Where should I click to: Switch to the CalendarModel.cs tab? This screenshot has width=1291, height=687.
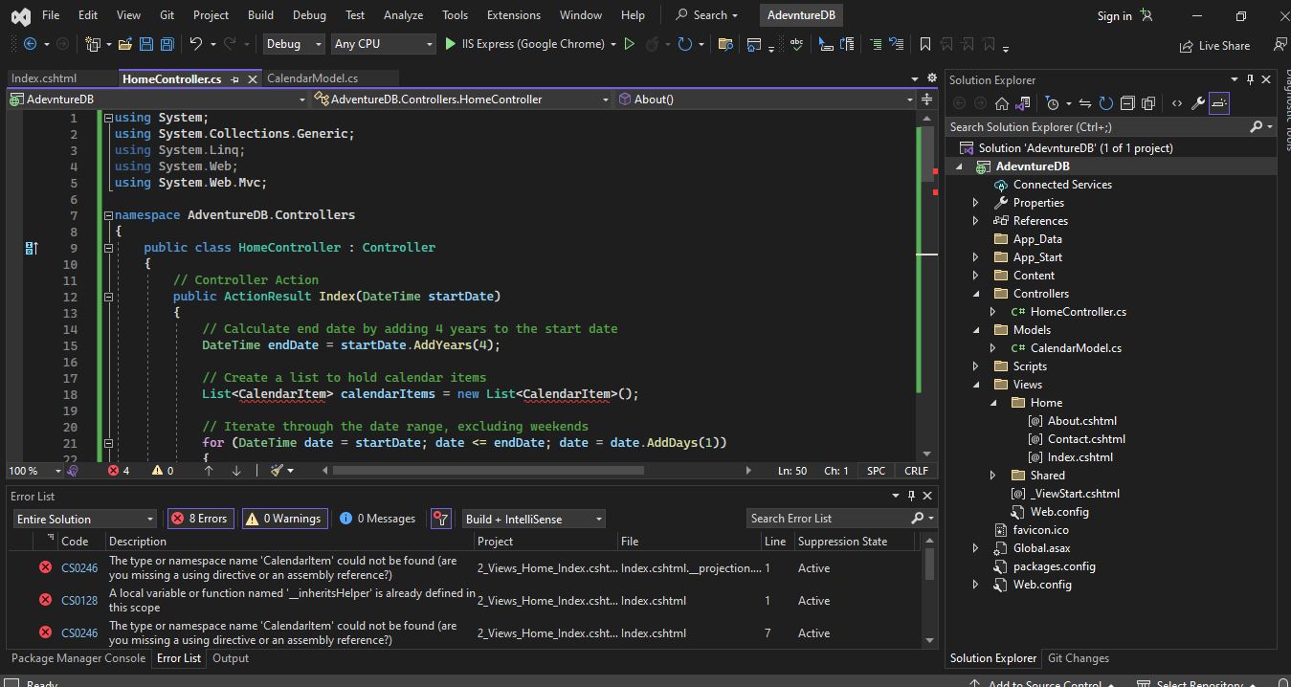[x=312, y=78]
